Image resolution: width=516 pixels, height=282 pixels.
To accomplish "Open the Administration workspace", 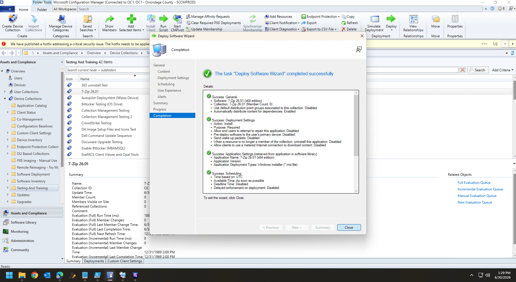I will point(22,241).
